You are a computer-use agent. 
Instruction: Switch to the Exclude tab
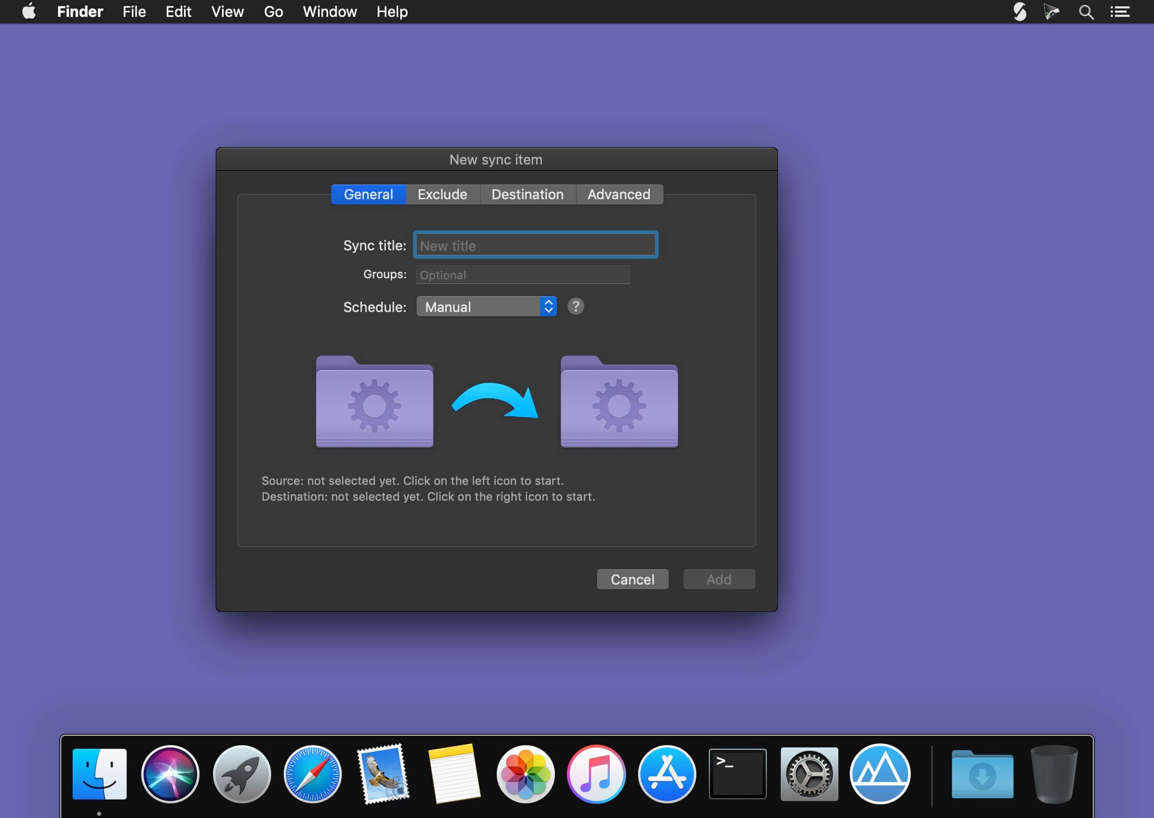click(442, 194)
